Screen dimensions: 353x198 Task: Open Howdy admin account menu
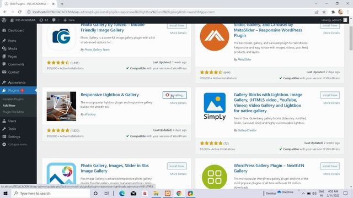tap(334, 20)
